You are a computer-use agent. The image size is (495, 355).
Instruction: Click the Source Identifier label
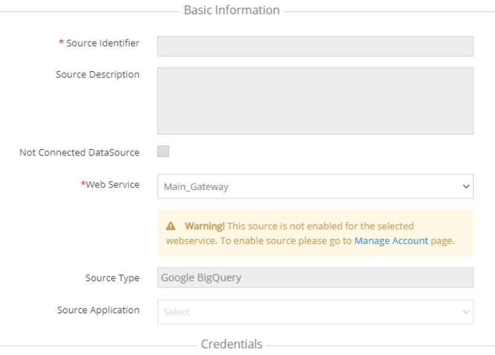point(103,43)
